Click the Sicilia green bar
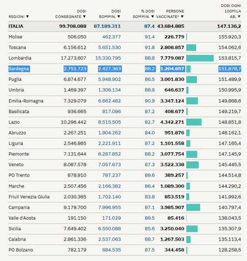 [x=192, y=228]
